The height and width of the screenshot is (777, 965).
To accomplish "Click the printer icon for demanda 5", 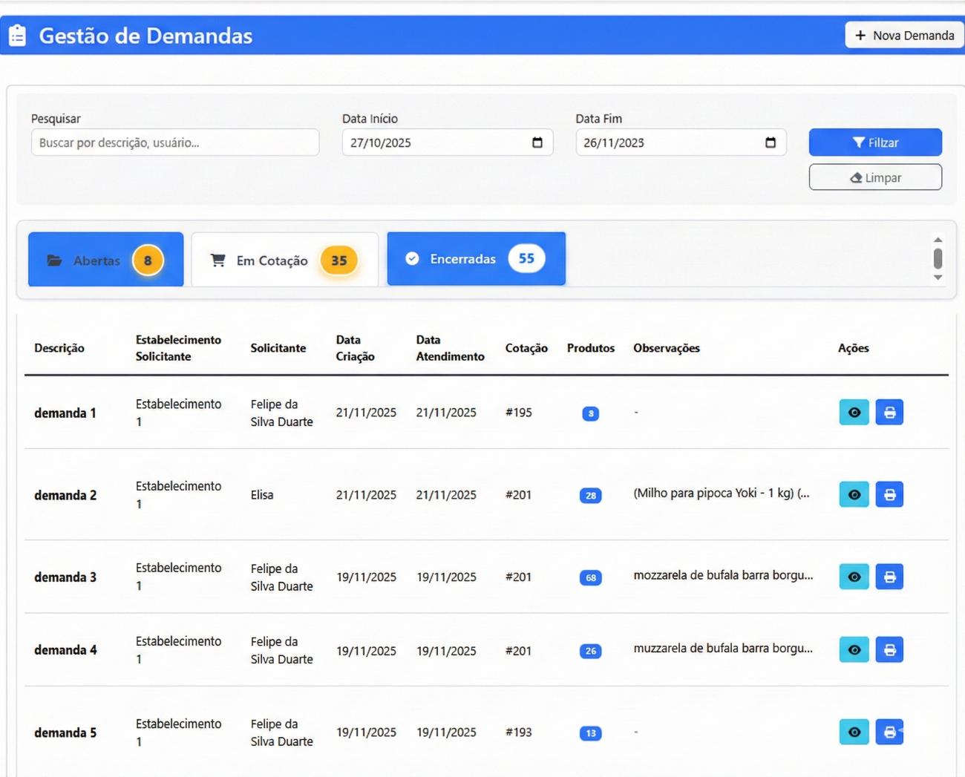I will click(x=889, y=732).
